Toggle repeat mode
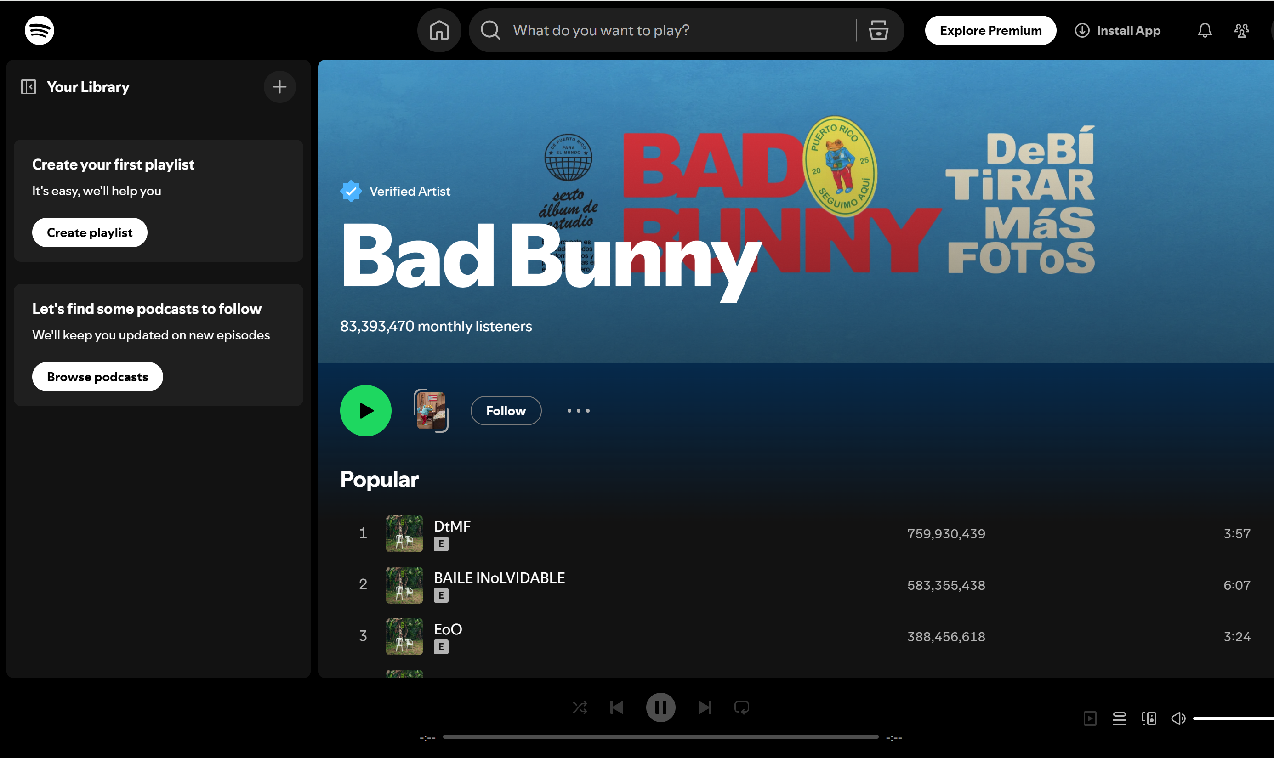This screenshot has width=1274, height=758. pyautogui.click(x=741, y=707)
